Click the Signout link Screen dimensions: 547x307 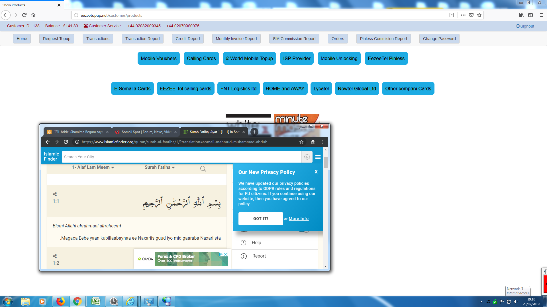point(525,26)
